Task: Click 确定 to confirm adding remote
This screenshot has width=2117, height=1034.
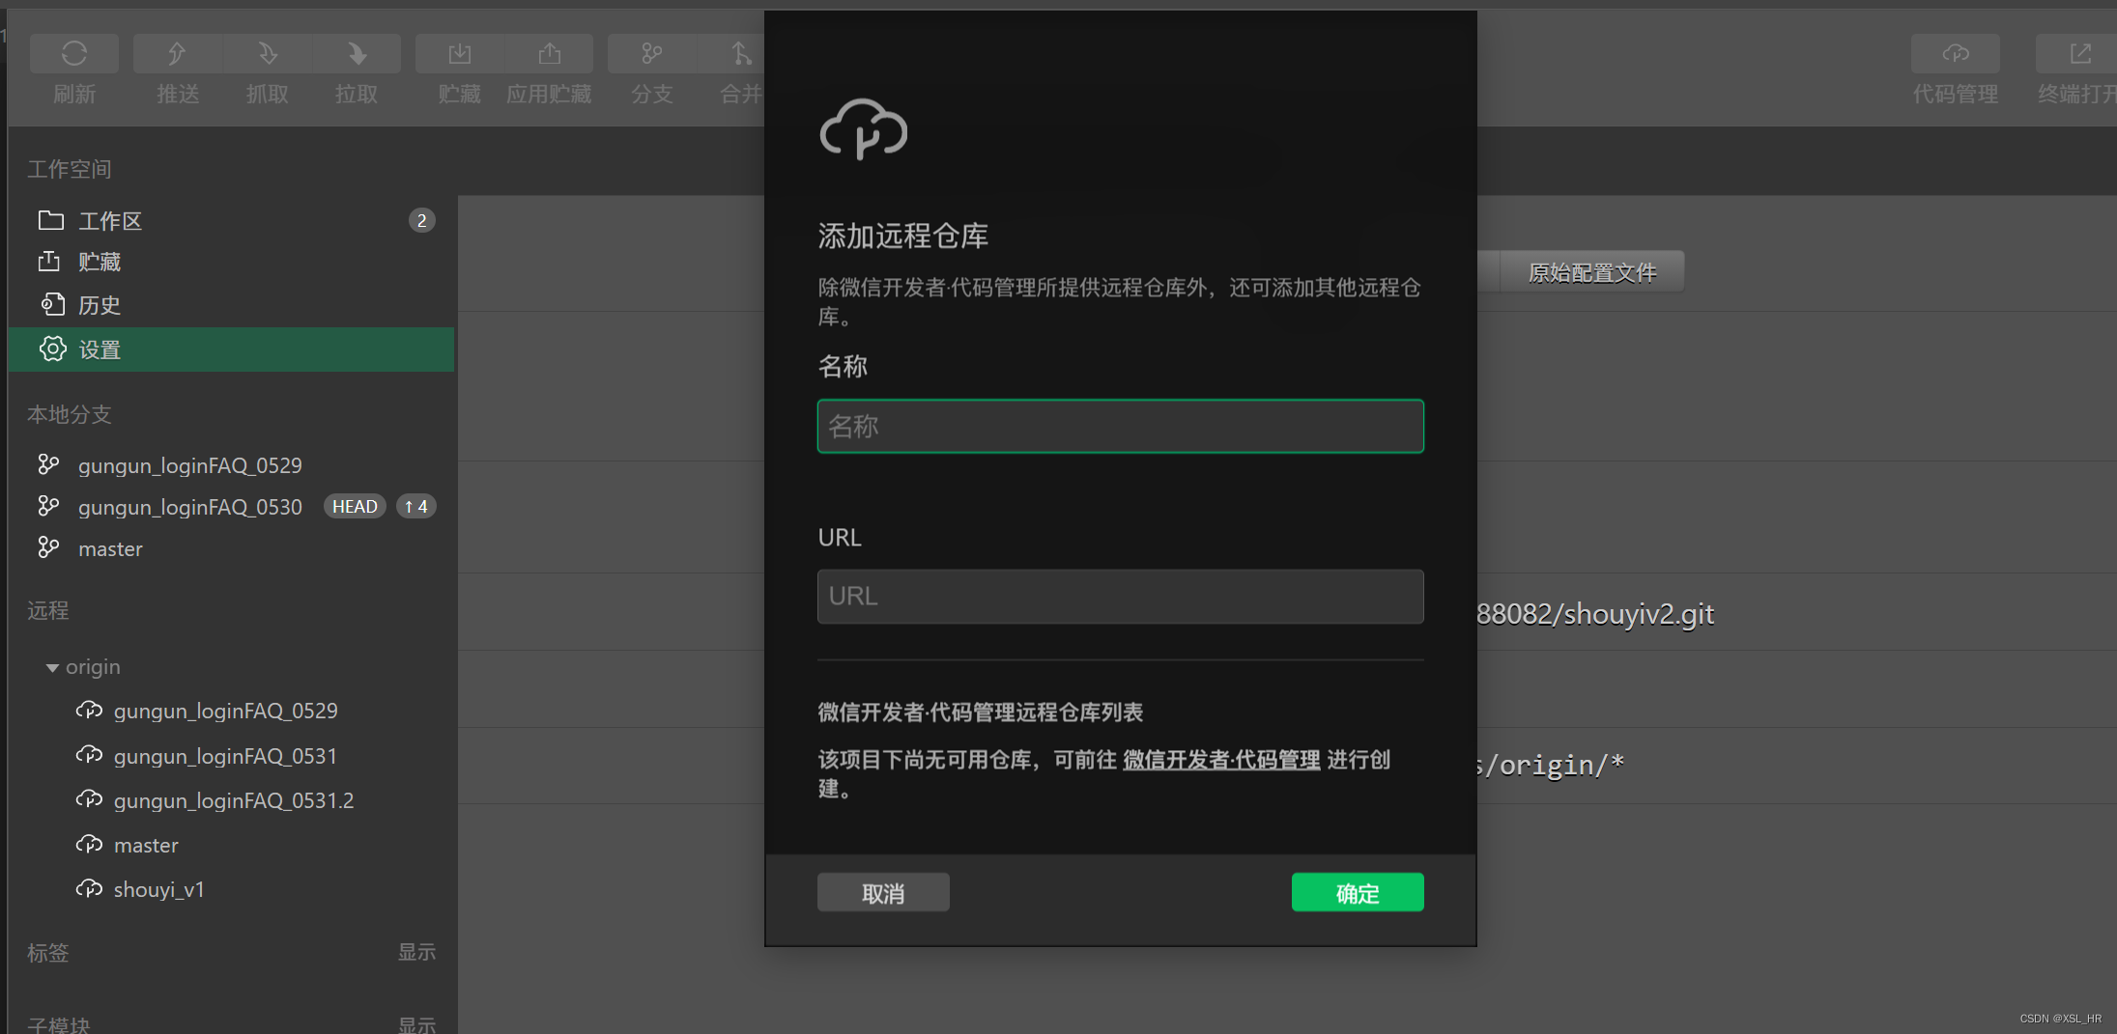Action: pyautogui.click(x=1357, y=893)
